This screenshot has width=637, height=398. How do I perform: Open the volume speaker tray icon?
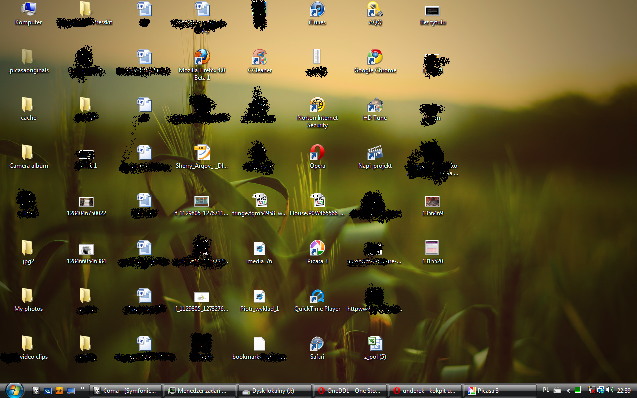610,390
